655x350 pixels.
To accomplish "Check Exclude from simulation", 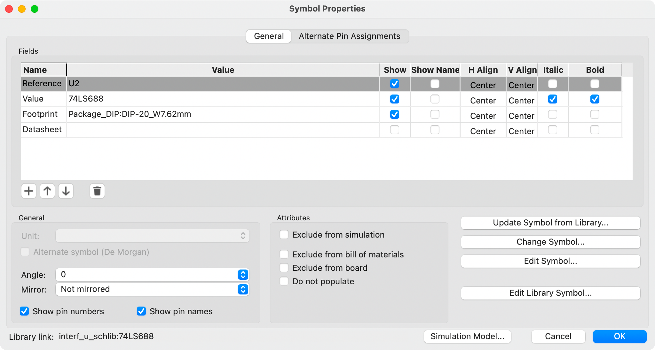I will (284, 234).
